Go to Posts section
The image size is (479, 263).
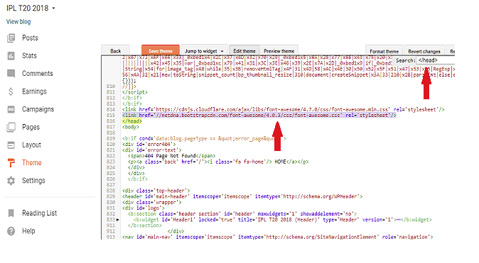coord(30,38)
